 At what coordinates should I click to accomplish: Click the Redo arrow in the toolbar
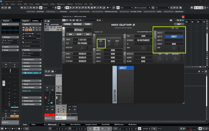[x=6, y=8]
